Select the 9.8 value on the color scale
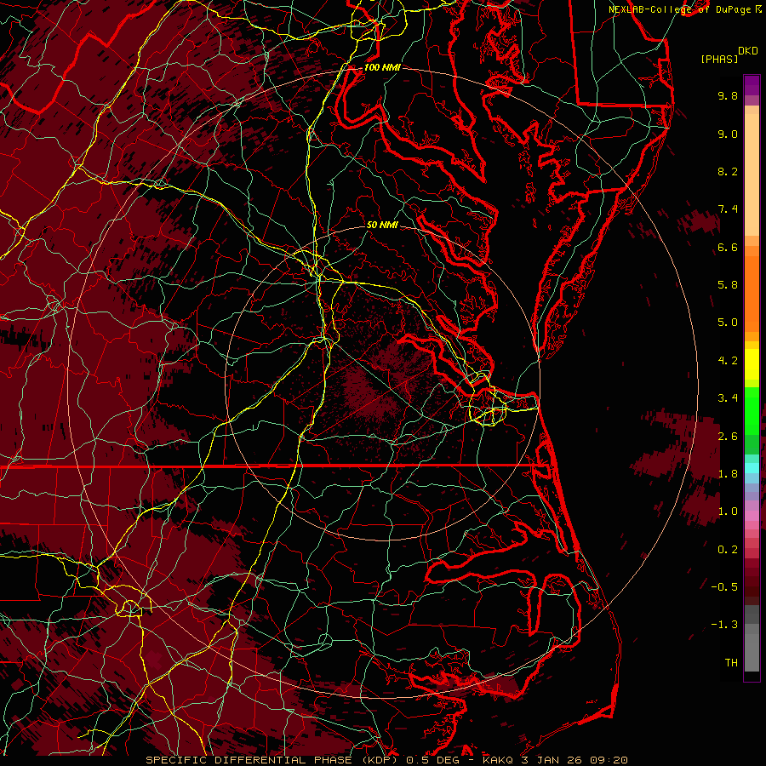 (728, 95)
